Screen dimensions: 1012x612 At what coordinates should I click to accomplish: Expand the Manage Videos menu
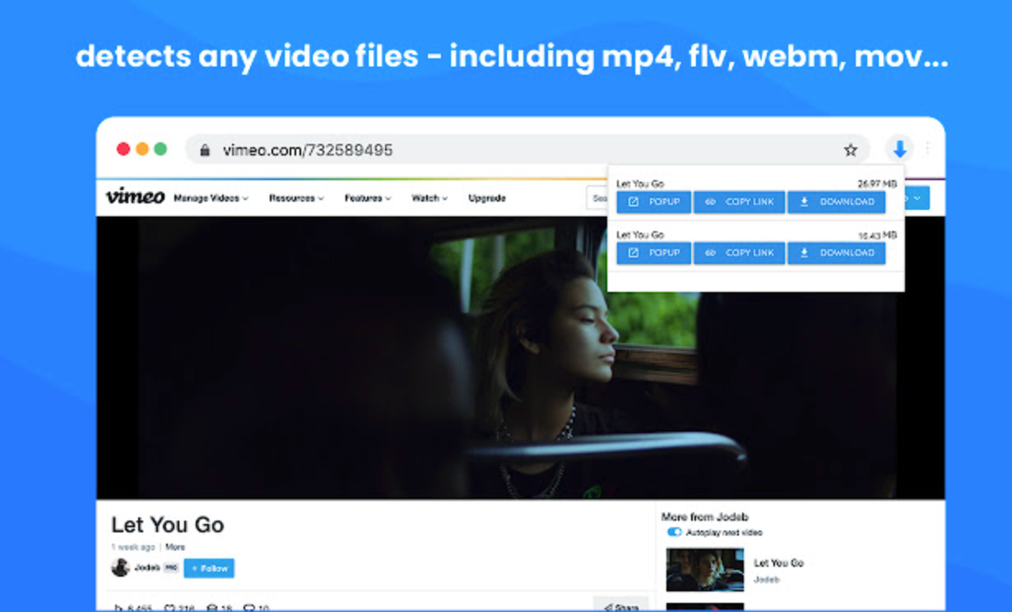tap(211, 198)
